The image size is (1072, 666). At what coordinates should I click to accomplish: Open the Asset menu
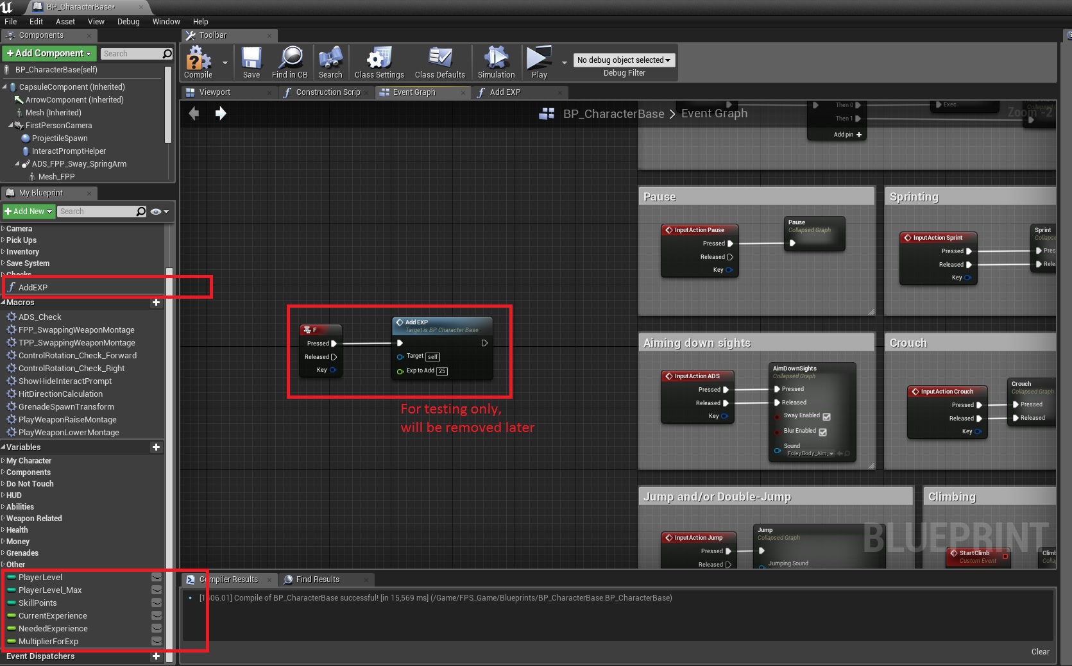click(65, 21)
